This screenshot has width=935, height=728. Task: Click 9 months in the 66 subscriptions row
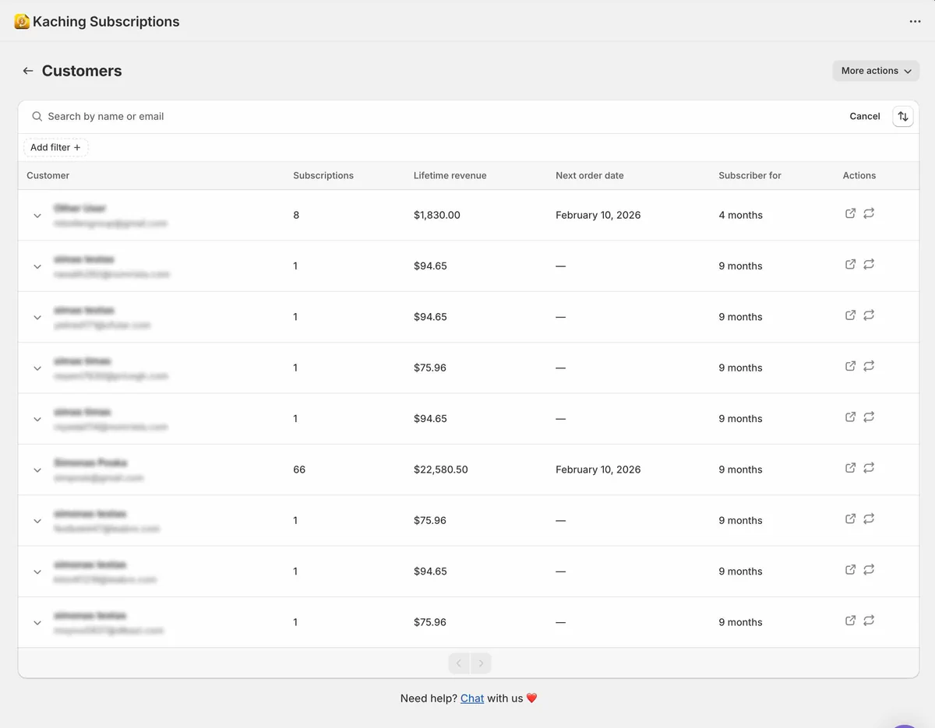point(741,470)
